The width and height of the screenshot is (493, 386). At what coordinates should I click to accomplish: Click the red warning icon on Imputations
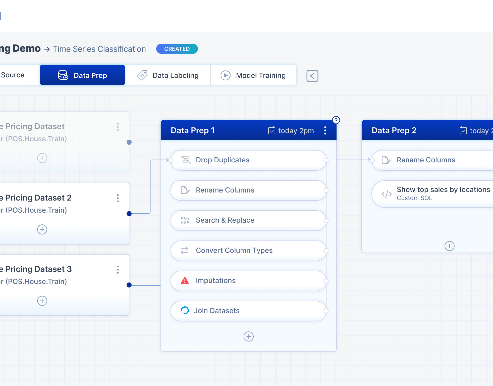(185, 280)
